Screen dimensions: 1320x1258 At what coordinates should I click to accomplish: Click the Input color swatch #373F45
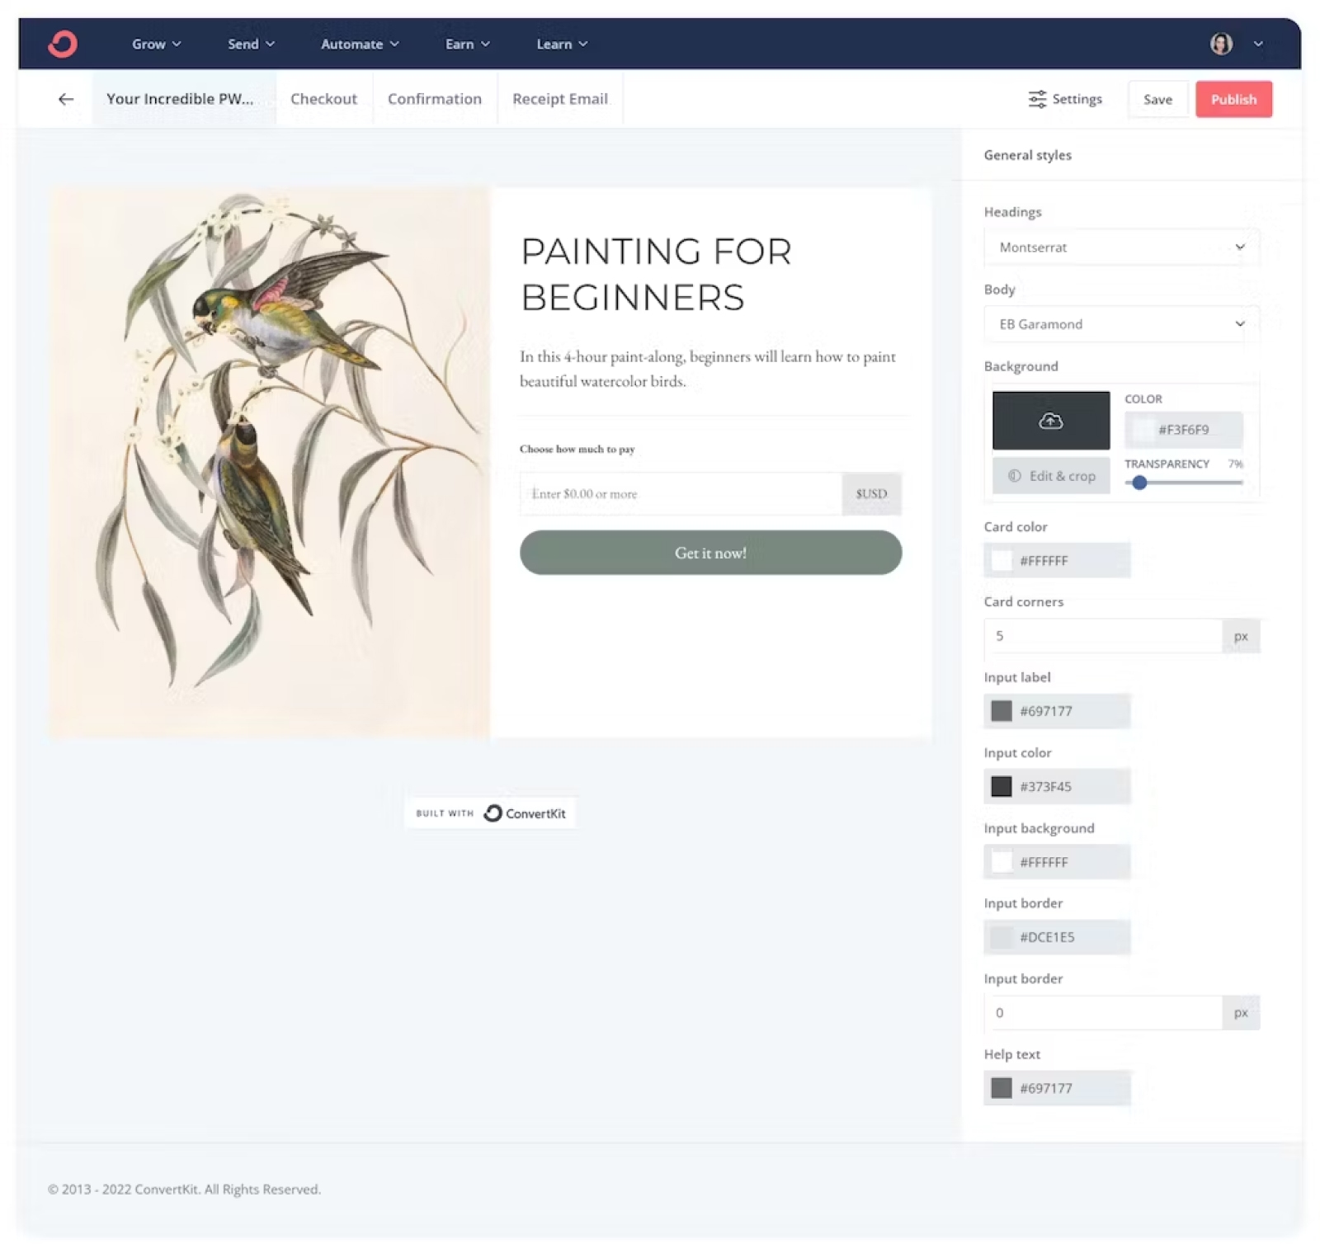(1002, 786)
